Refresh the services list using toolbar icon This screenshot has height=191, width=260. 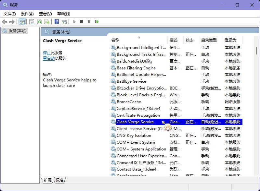click(39, 21)
